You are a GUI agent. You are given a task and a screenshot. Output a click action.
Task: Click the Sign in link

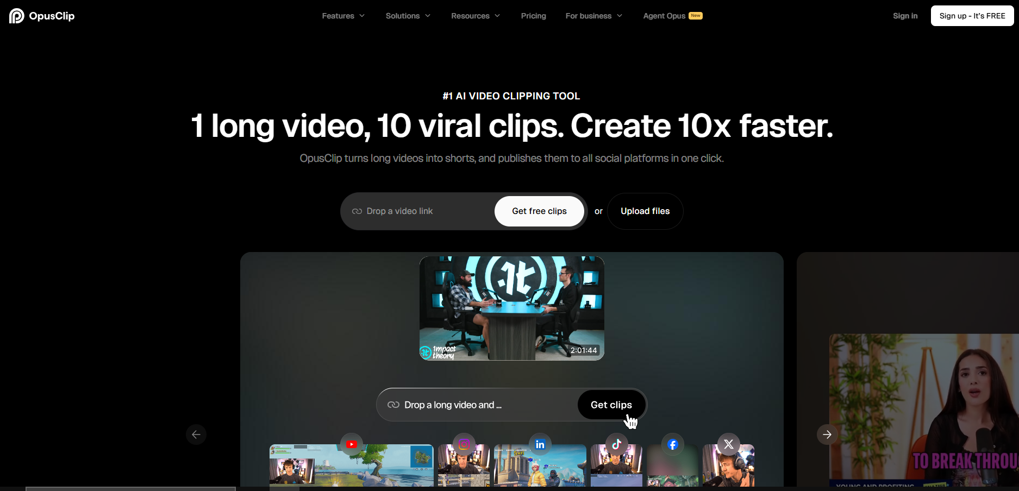[905, 16]
